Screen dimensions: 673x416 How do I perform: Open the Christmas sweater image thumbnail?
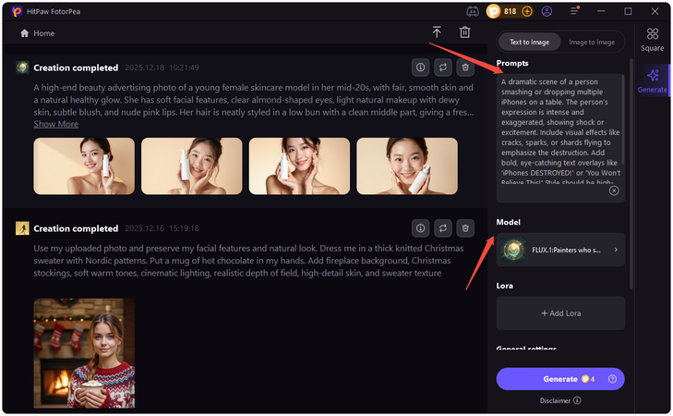pyautogui.click(x=84, y=353)
